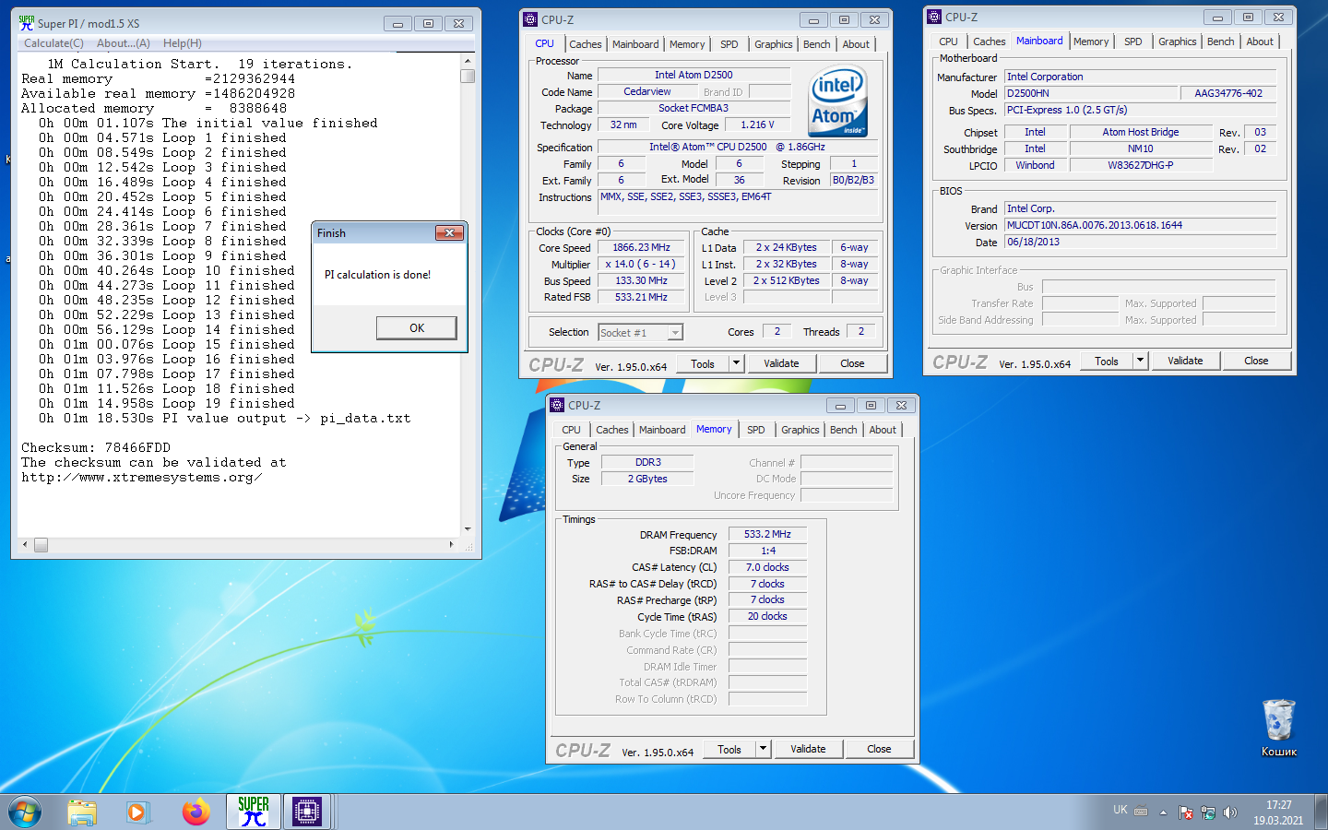The image size is (1328, 830).
Task: Click Super PI vertical scrollbar up arrow
Action: tap(468, 60)
